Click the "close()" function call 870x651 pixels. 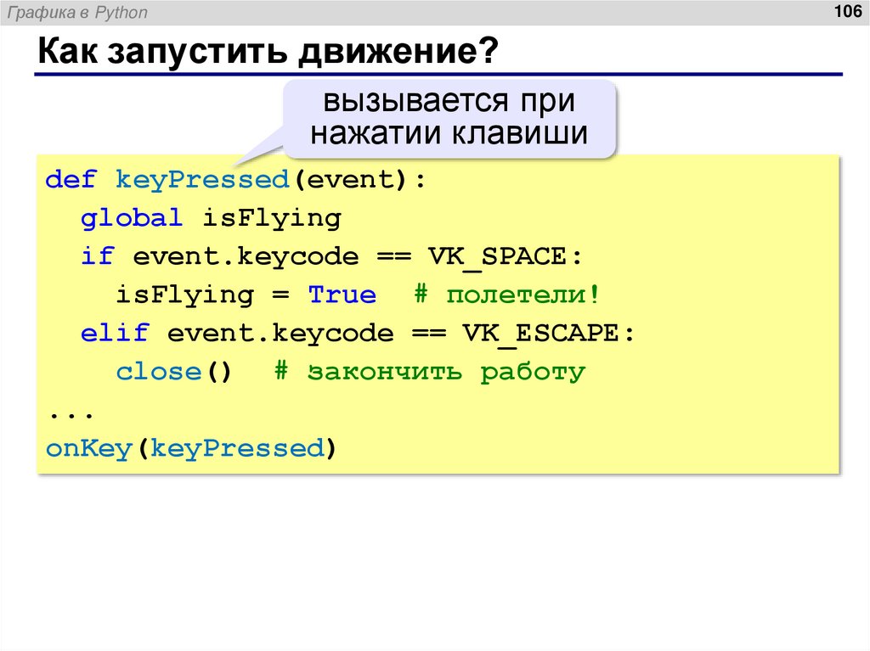[x=173, y=372]
